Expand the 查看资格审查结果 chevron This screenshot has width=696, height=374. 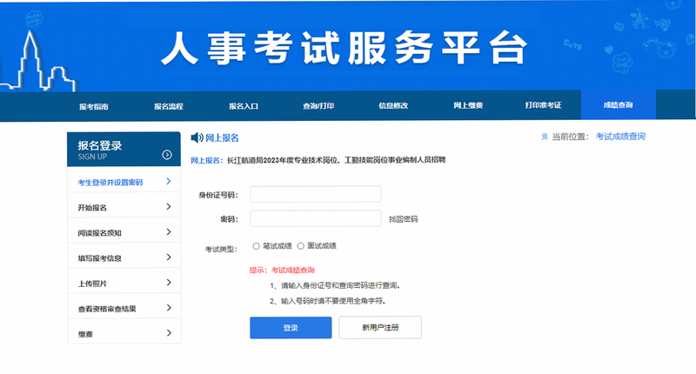coord(169,307)
